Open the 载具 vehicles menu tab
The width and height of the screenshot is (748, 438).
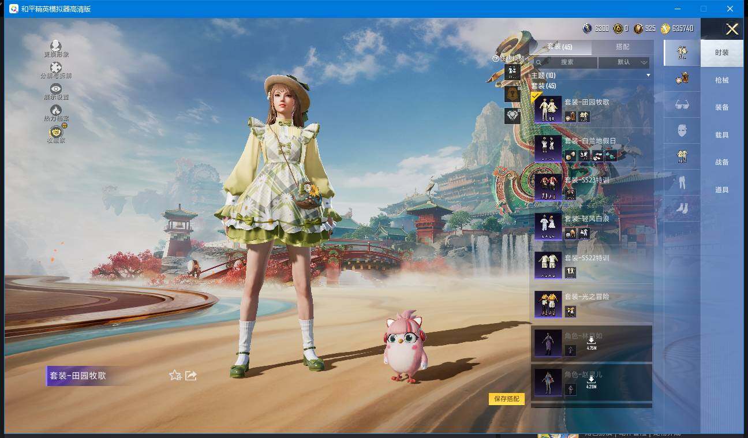click(721, 135)
